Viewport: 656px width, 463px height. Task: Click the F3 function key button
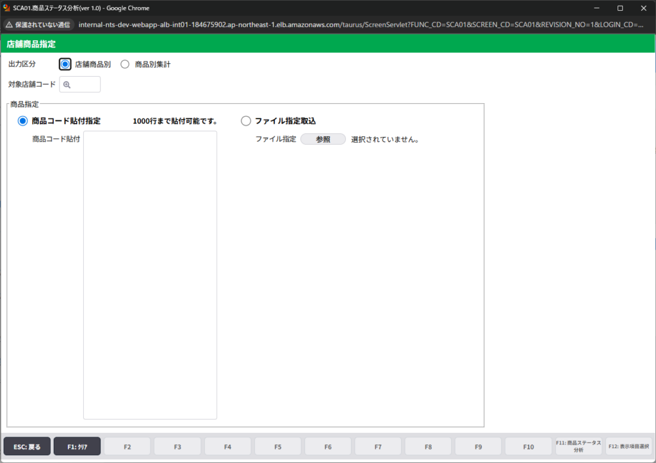tap(177, 446)
